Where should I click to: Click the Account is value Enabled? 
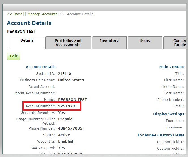pos(66,141)
